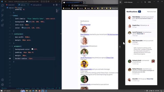164x92 pixels.
Task: Click the Run play icon in the editor toolbar
Action: click(54, 5)
